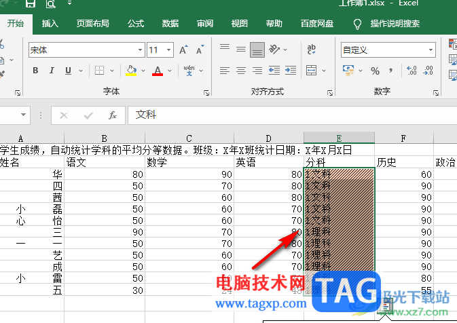Select column C header
457x323 pixels.
[x=189, y=138]
